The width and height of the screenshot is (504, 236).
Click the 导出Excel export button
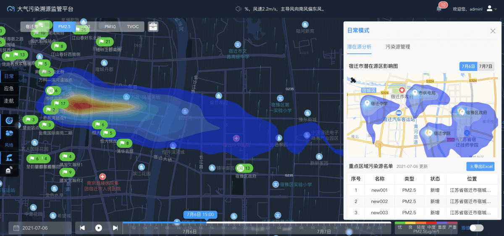pyautogui.click(x=480, y=166)
